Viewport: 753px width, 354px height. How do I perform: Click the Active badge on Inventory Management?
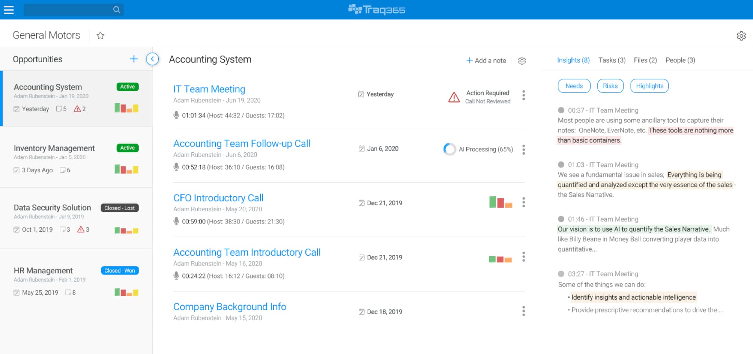pyautogui.click(x=128, y=148)
